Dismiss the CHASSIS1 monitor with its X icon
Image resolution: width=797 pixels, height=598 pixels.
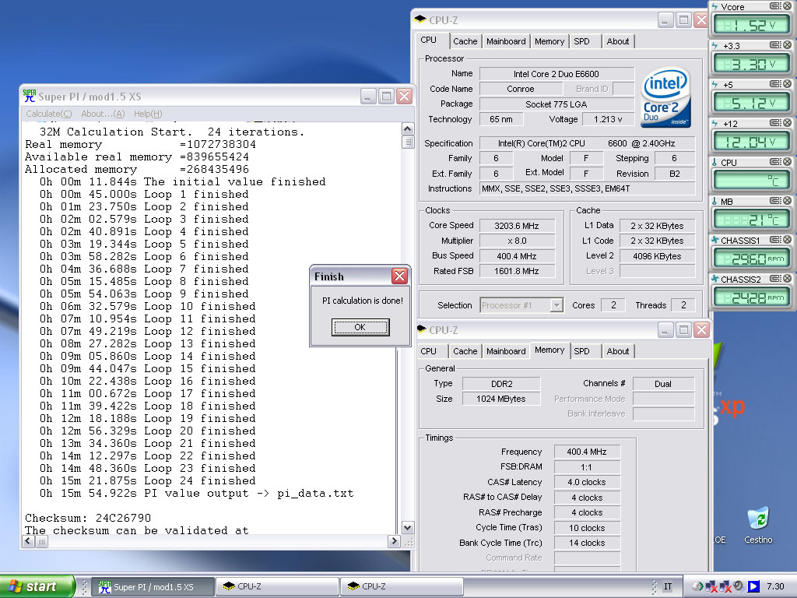788,240
